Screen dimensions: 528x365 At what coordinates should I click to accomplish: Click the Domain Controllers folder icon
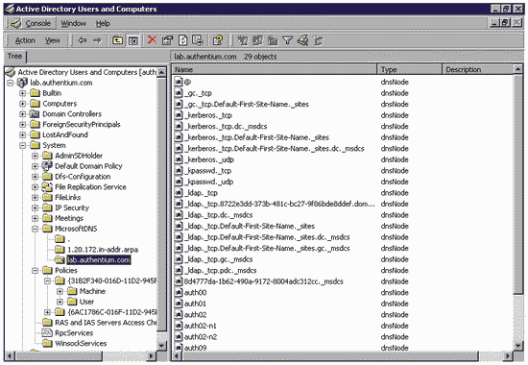[35, 114]
